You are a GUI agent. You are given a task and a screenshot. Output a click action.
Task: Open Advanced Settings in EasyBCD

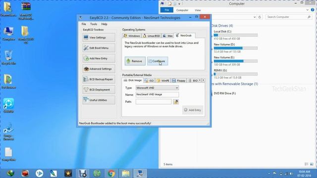(x=99, y=69)
